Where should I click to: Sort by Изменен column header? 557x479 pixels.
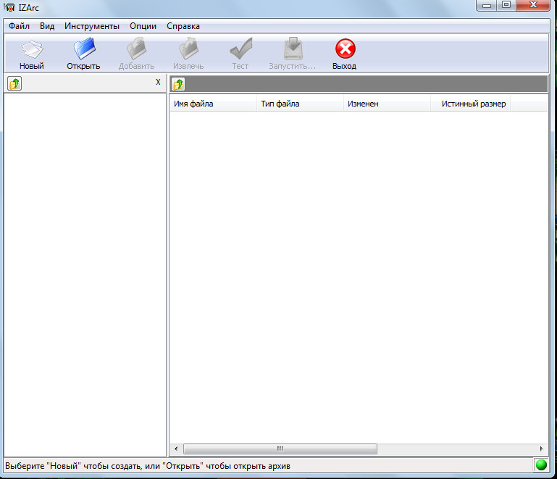pos(388,104)
